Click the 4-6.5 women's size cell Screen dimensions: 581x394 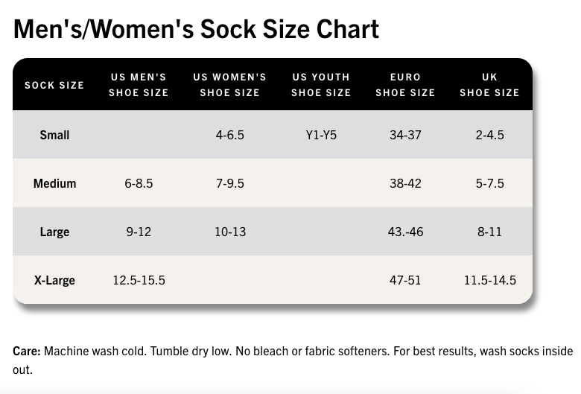tap(229, 135)
